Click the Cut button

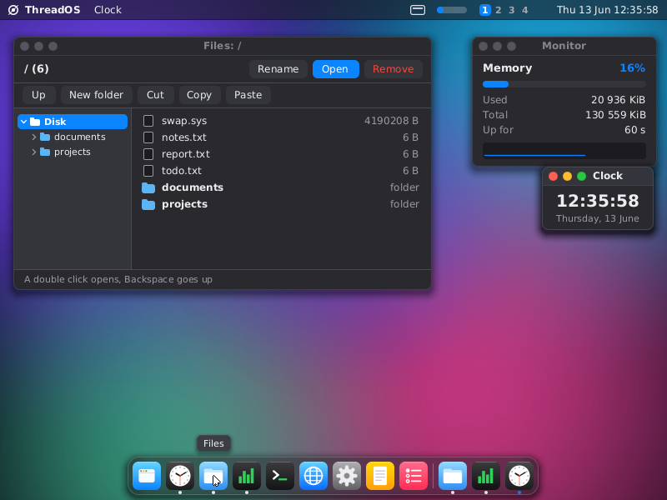155,95
